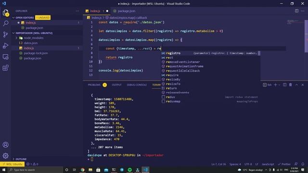Screen dimensions: 308x173
Task: Click Explorer panel more actions ellipsis
Action: pyautogui.click(x=77, y=11)
